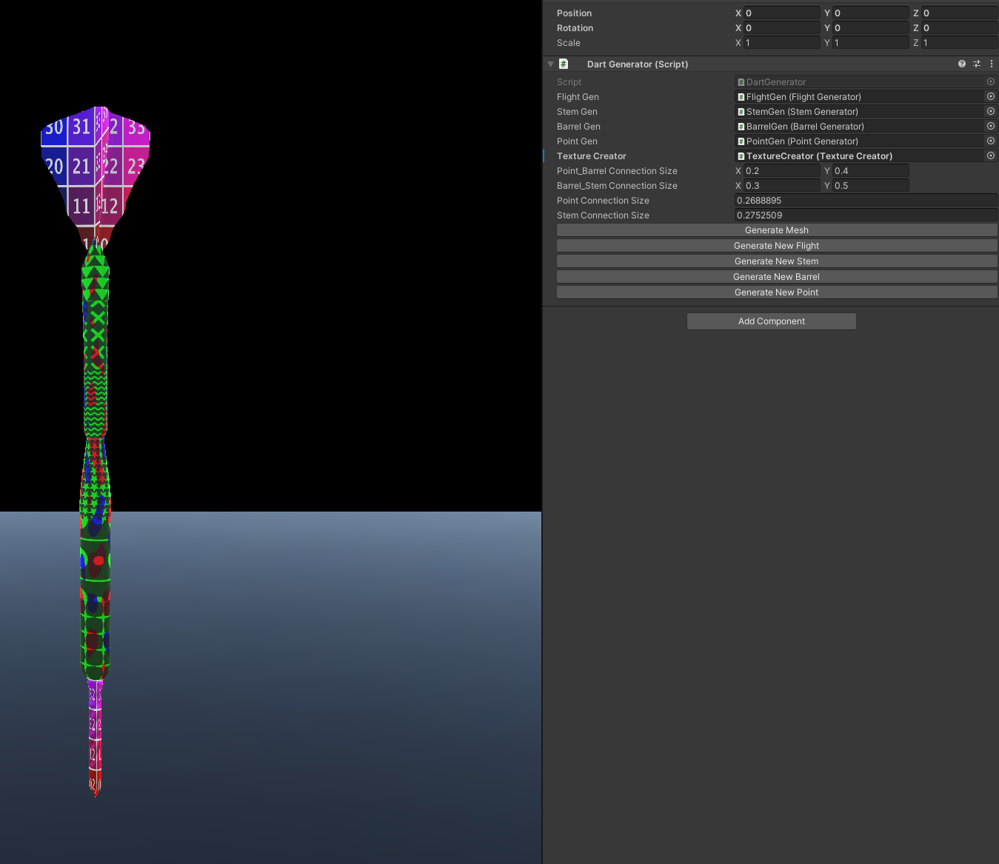Open object picker for Flight Gen field
The height and width of the screenshot is (864, 999).
[x=990, y=97]
